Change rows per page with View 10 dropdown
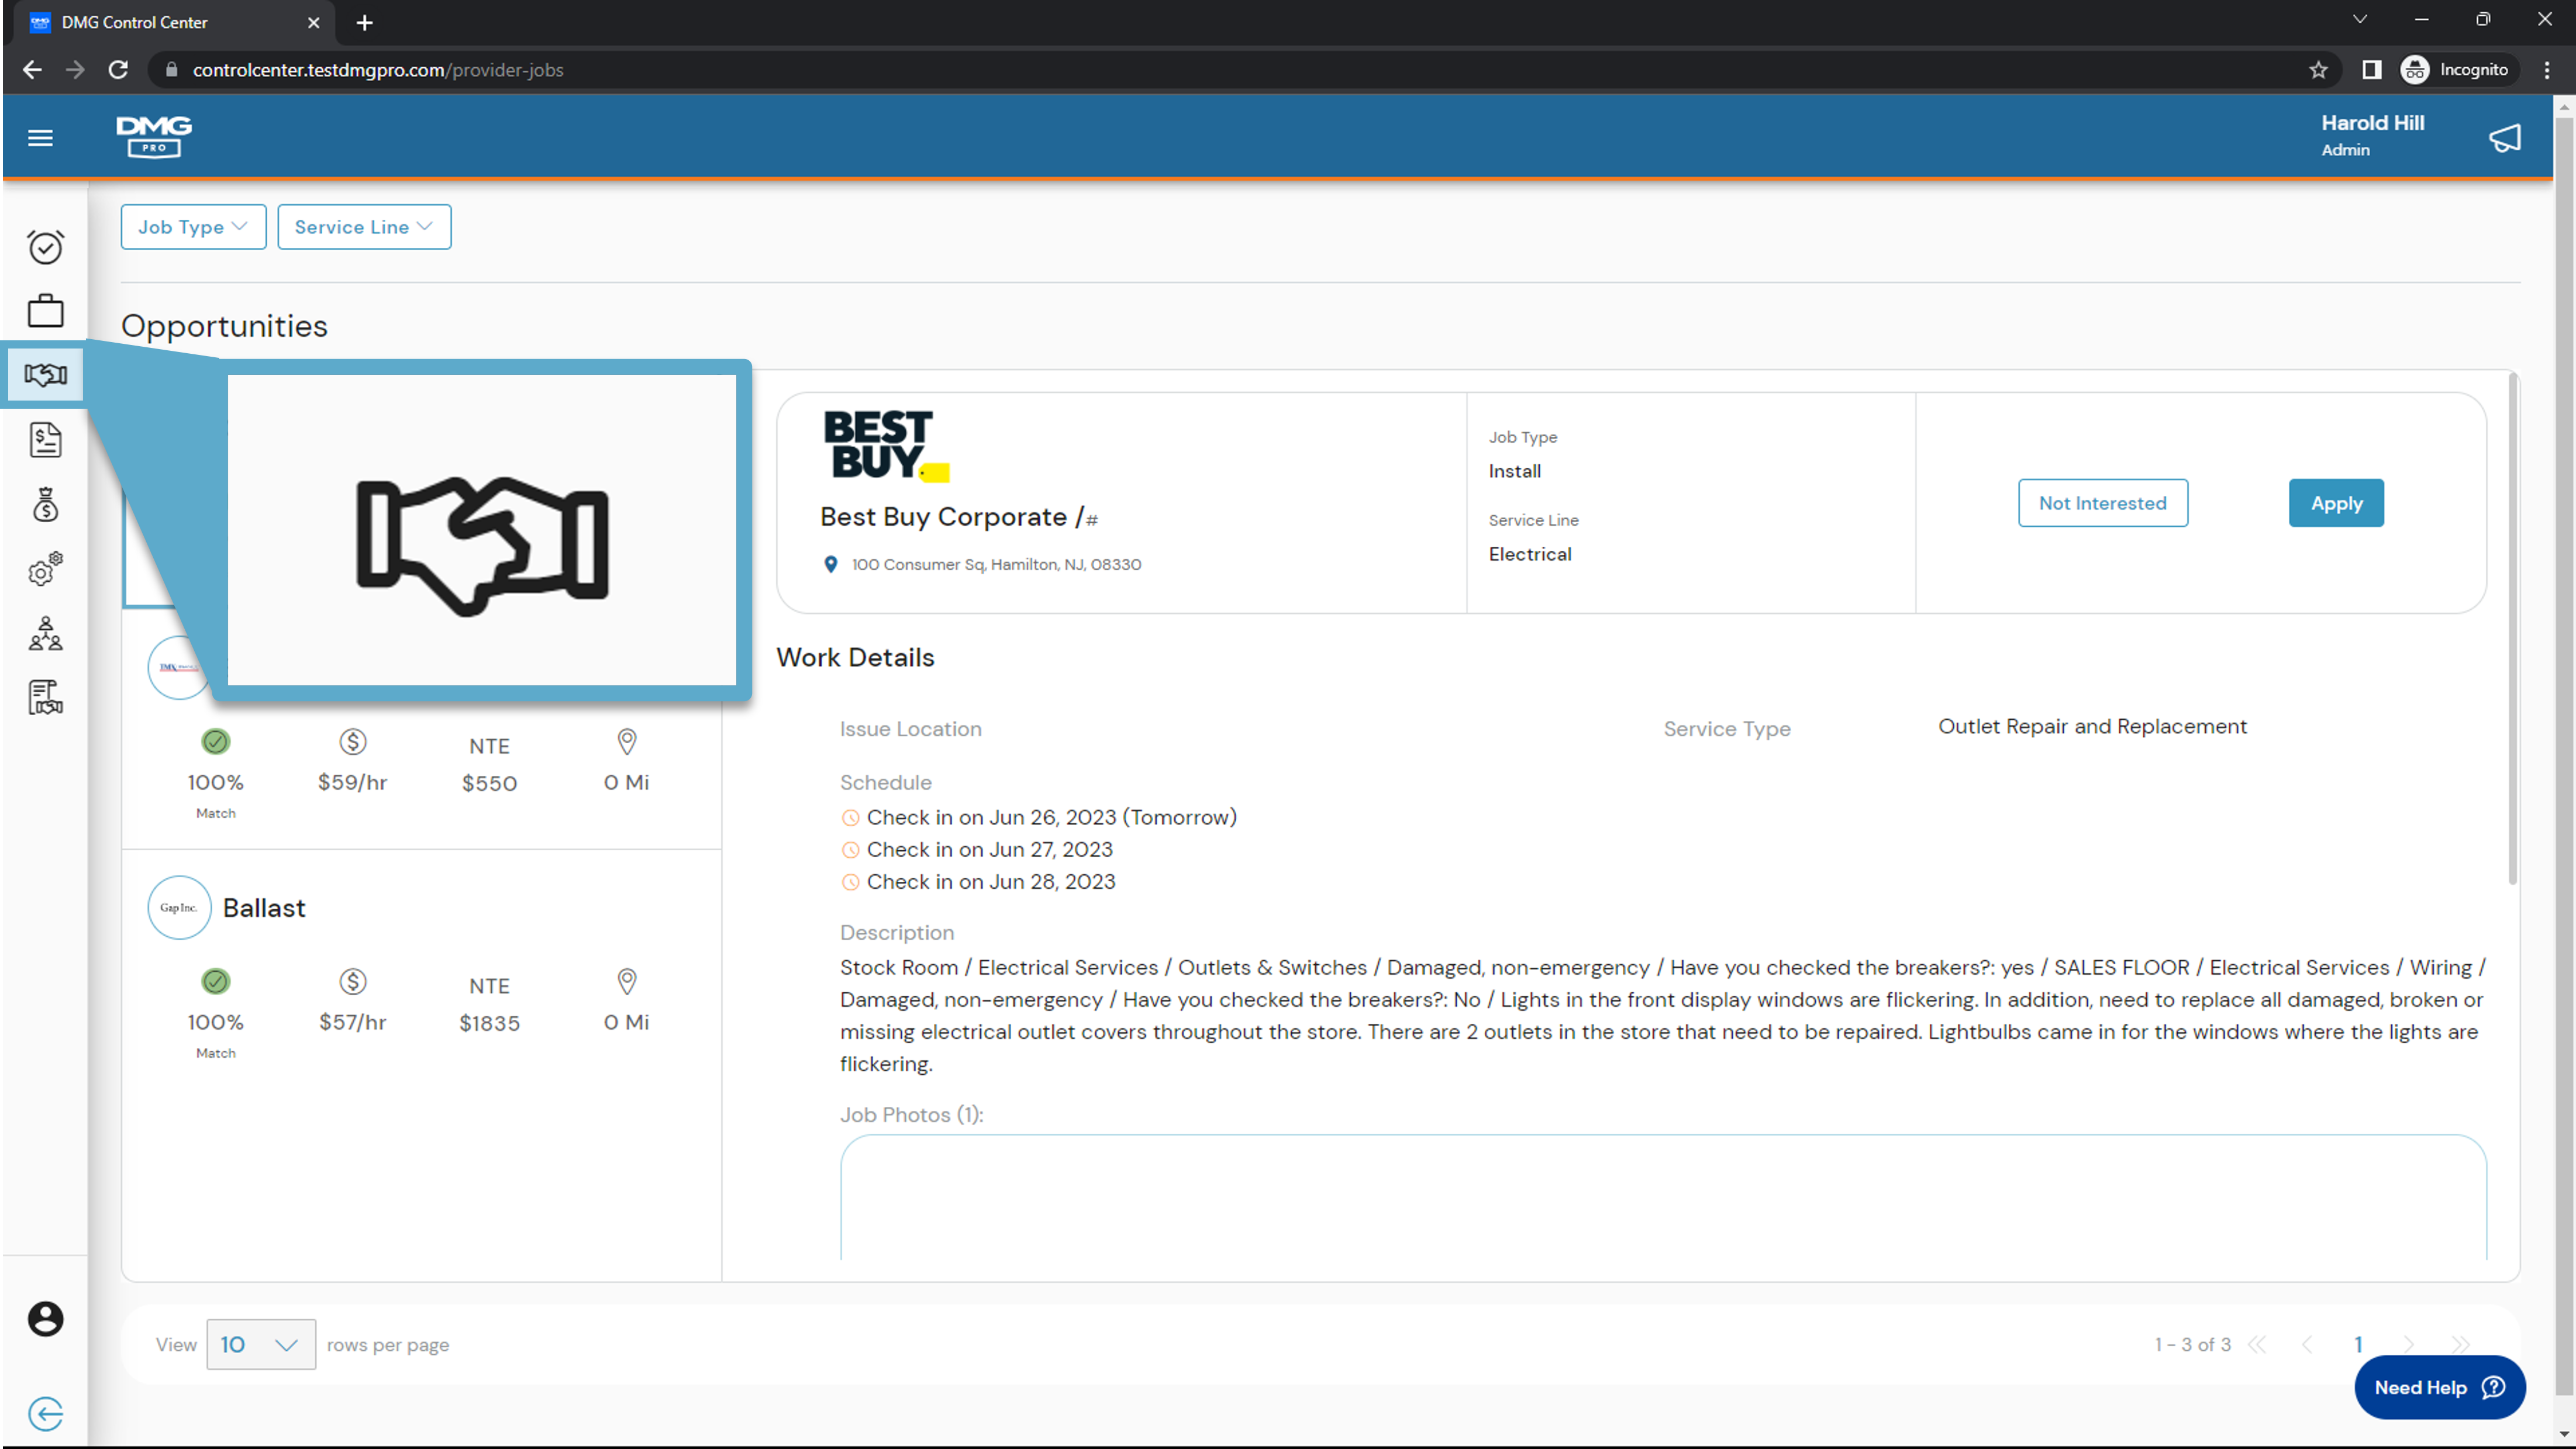Image resolution: width=2576 pixels, height=1449 pixels. click(260, 1344)
